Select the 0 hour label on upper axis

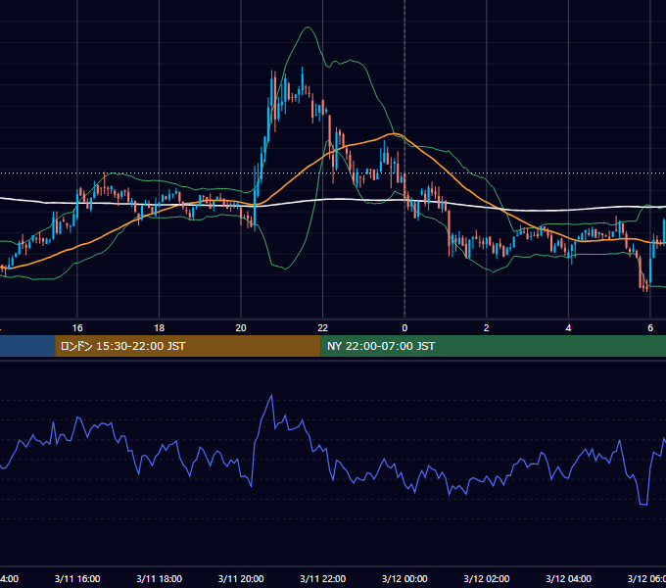(404, 328)
